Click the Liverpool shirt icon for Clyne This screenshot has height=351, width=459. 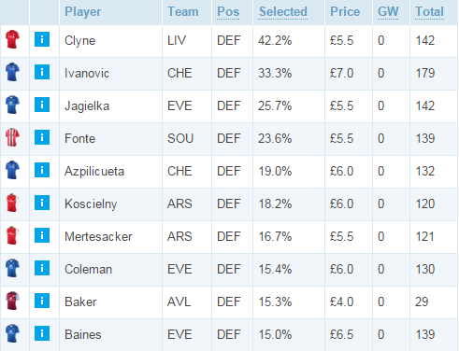click(12, 39)
